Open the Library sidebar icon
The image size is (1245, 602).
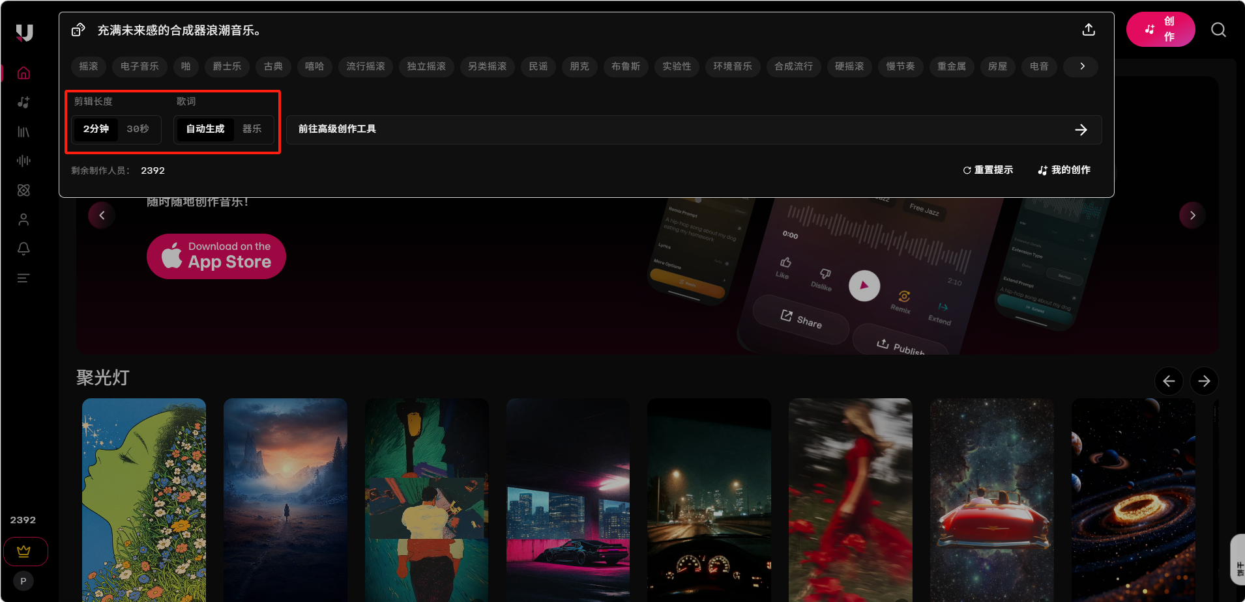23,132
